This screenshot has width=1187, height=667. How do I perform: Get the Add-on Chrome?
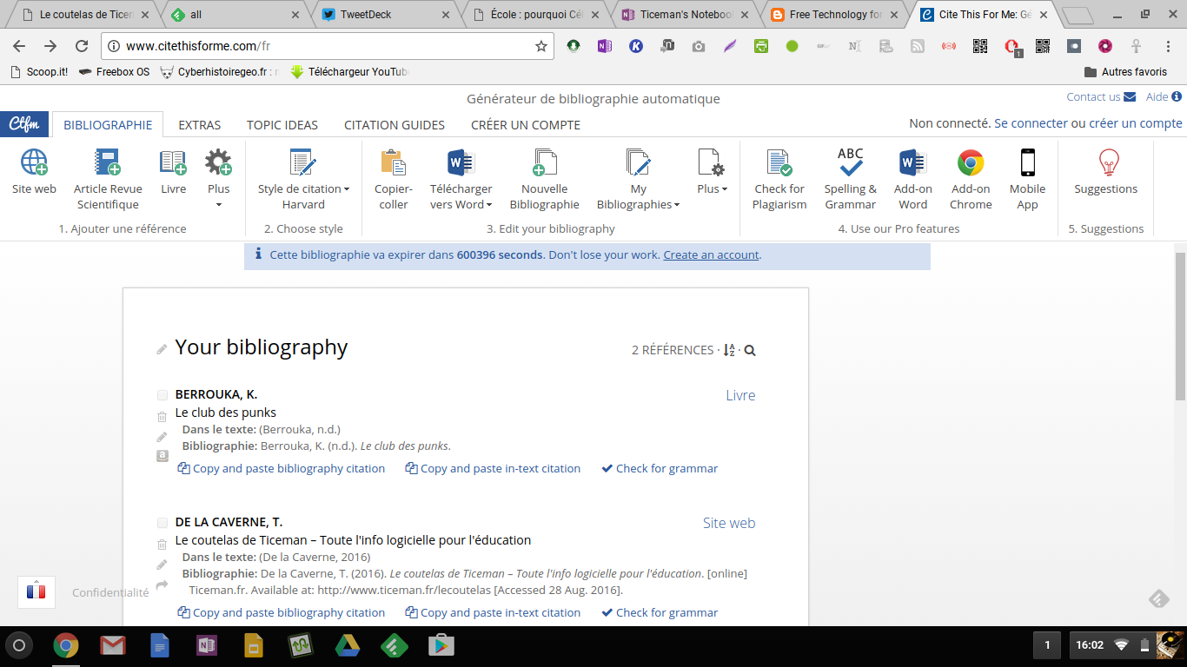tap(971, 180)
